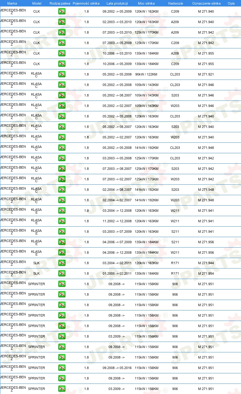This screenshot has height=394, width=241.
Task: Click fuel icon in CLK A209 M 271.955 row
Action: [62, 54]
